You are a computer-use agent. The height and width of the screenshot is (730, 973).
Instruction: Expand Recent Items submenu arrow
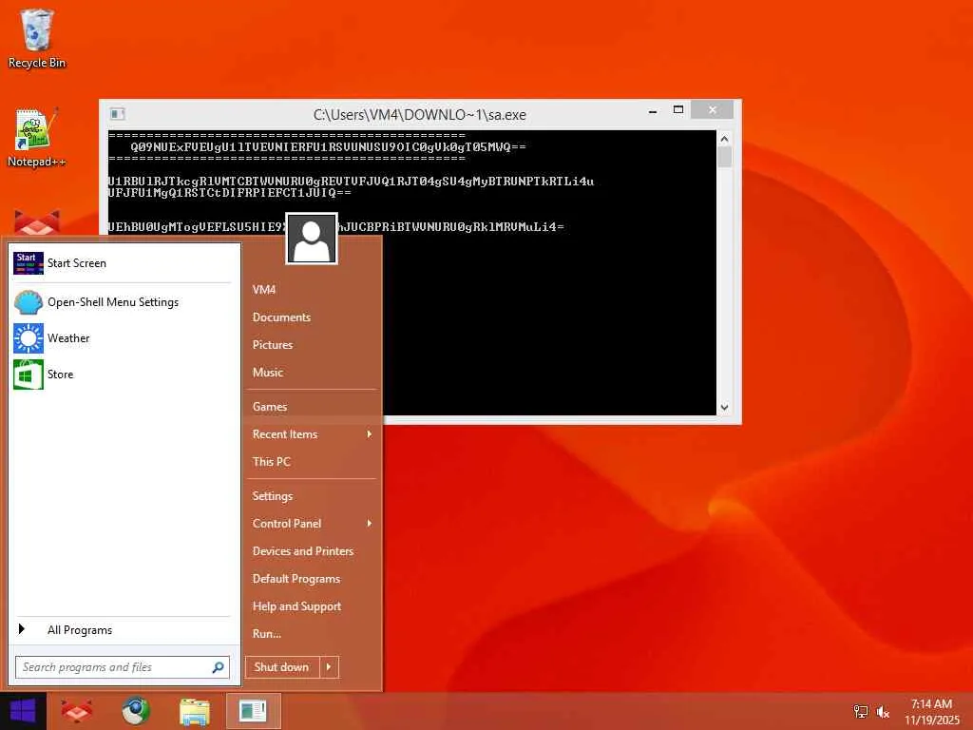coord(370,434)
